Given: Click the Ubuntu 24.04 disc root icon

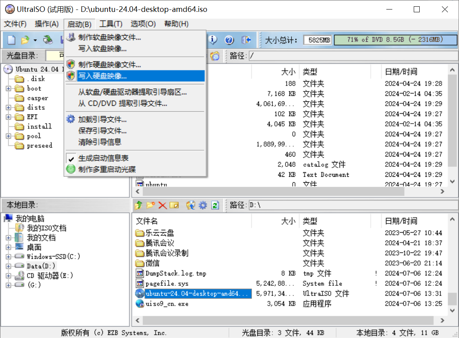Looking at the screenshot, I should pyautogui.click(x=8, y=69).
